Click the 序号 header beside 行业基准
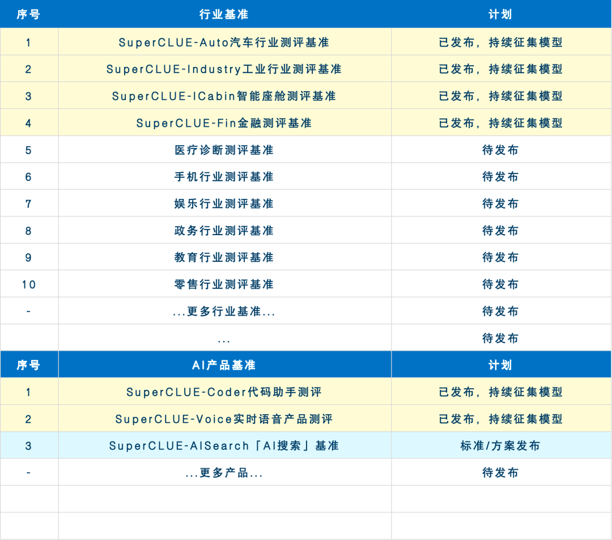 pos(28,14)
